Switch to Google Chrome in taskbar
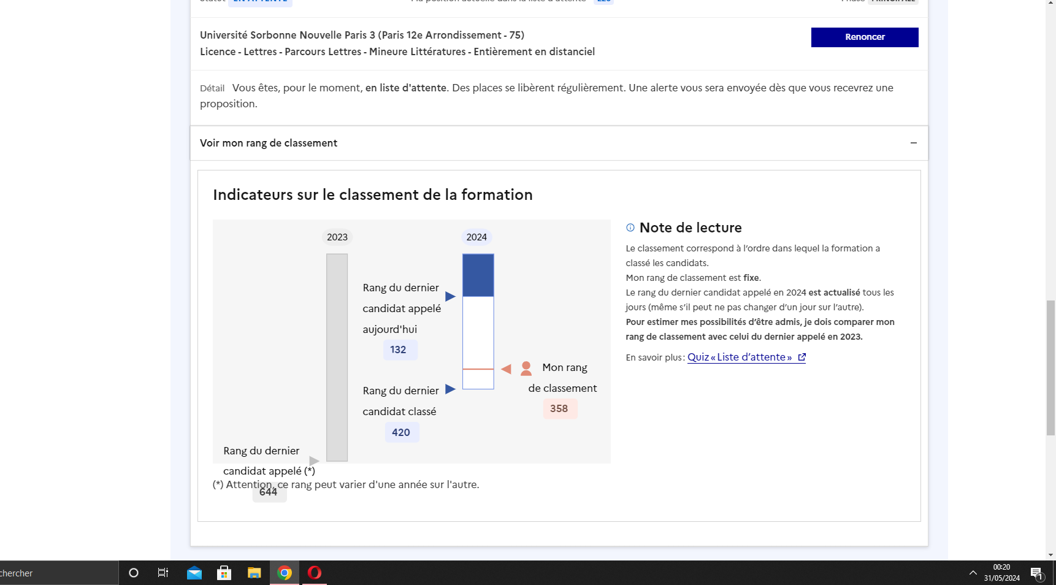Image resolution: width=1056 pixels, height=585 pixels. point(285,573)
